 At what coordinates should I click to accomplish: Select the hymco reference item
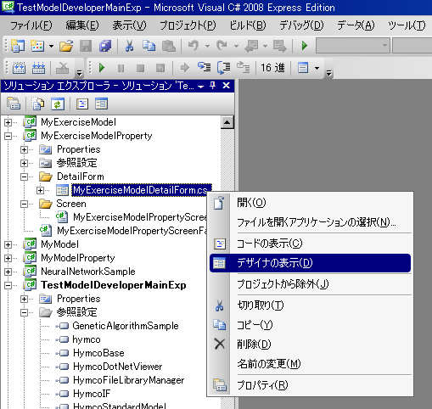87,339
